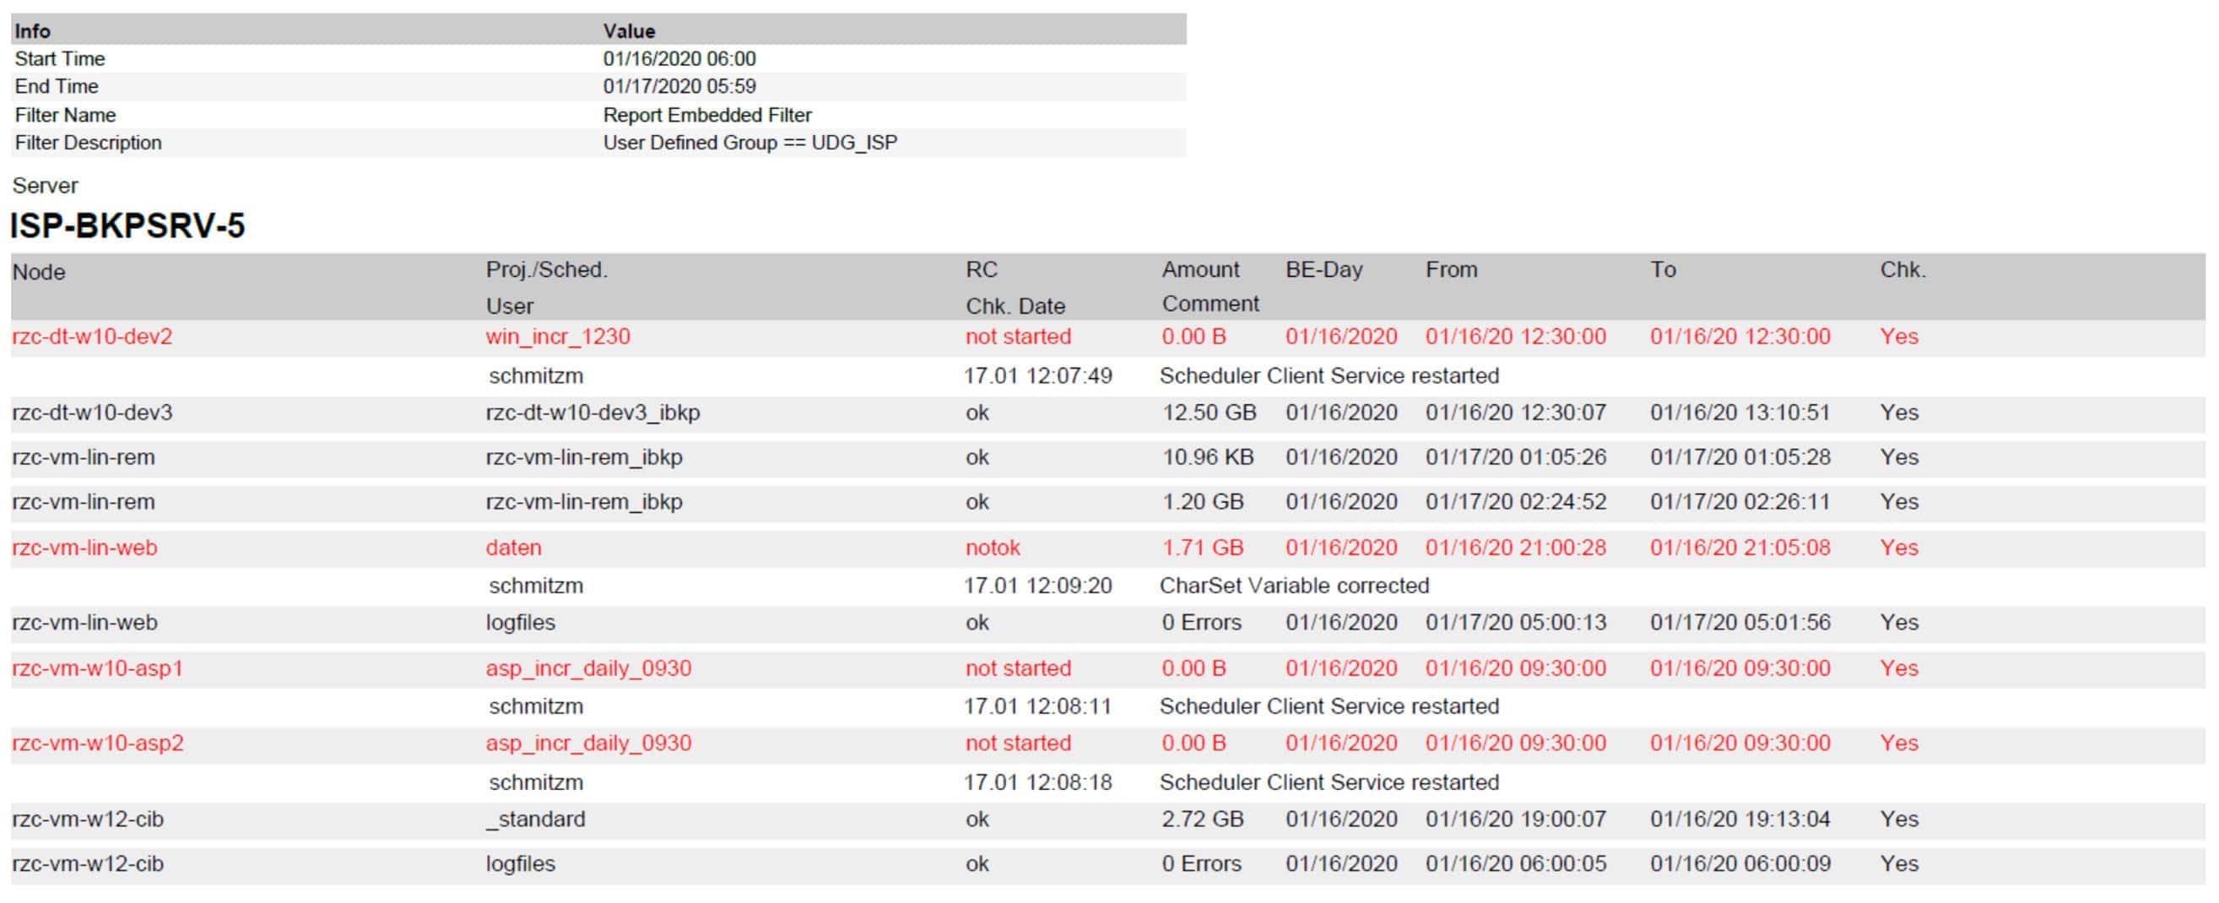Click the BE-Day column header
2219x903 pixels.
pyautogui.click(x=1323, y=270)
